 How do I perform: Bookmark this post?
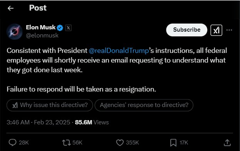point(173,143)
